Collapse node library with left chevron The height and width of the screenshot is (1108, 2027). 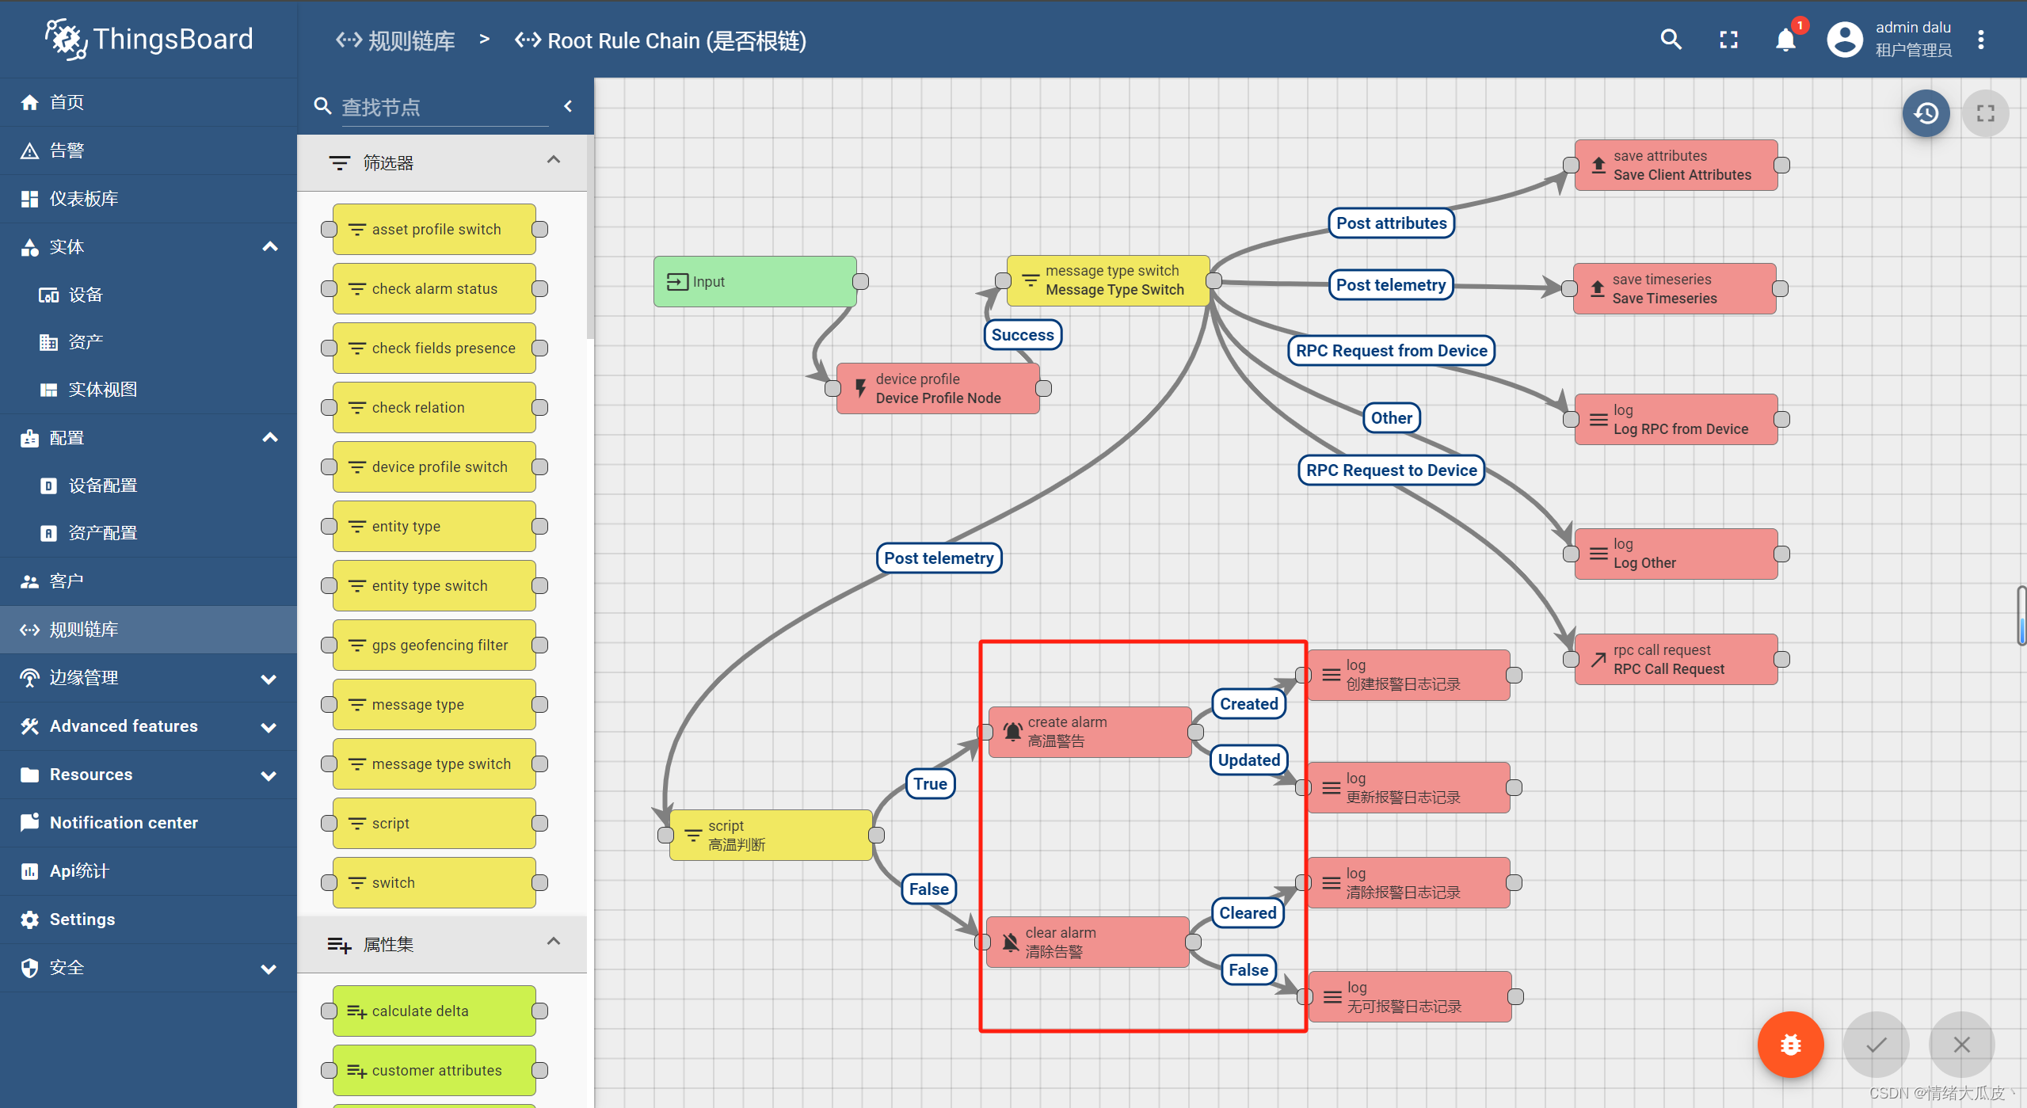point(568,106)
